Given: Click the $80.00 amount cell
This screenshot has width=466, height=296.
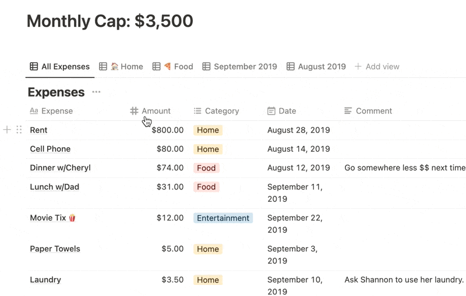Looking at the screenshot, I should (170, 149).
